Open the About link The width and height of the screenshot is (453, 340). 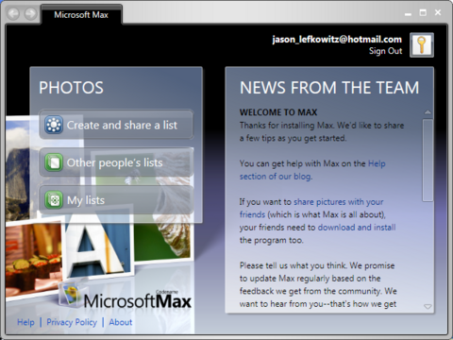121,322
